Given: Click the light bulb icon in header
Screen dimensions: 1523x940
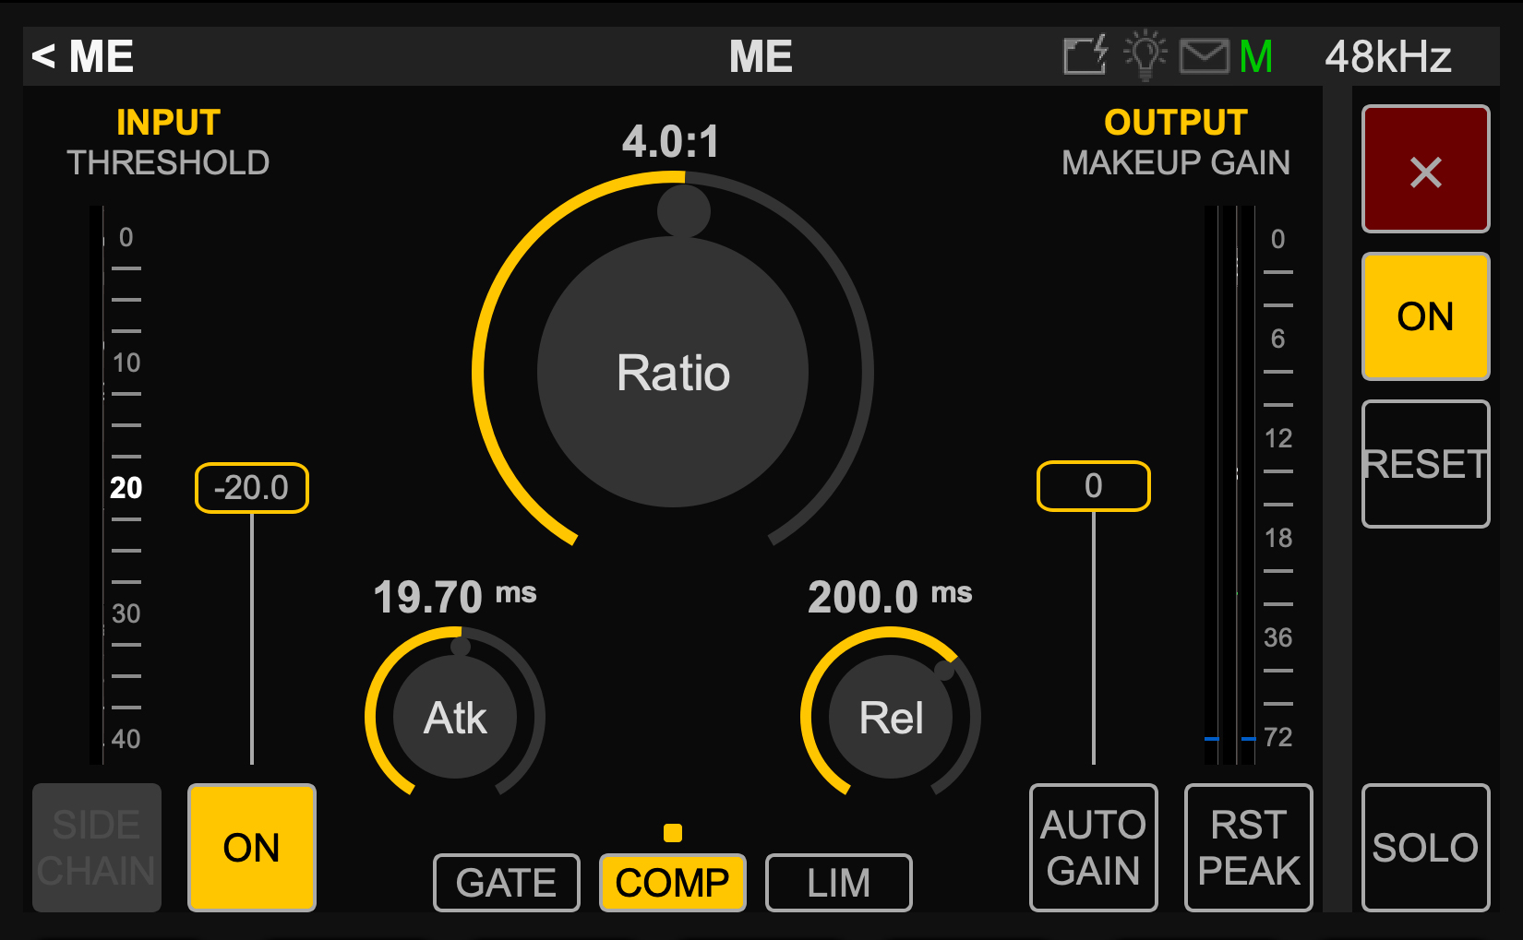Looking at the screenshot, I should pos(1145,55).
